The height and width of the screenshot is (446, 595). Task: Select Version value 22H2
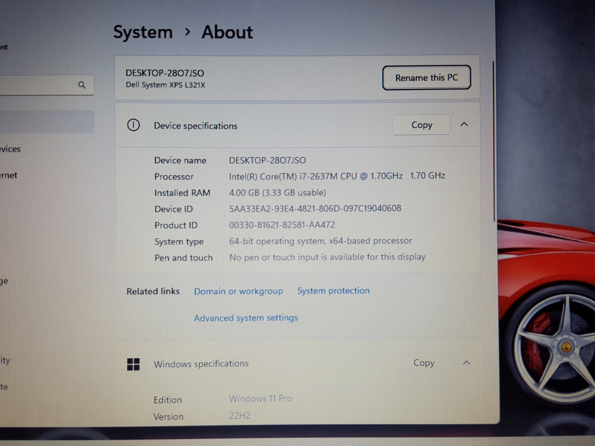[x=239, y=415]
